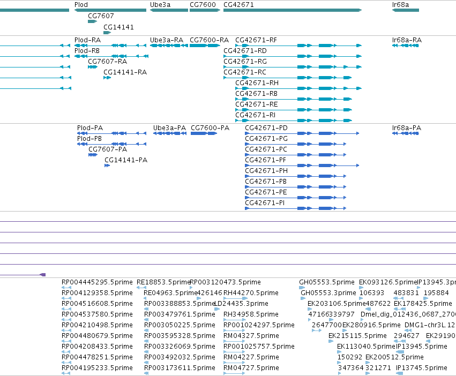The image size is (456, 376).
Task: Select transcript Plod-RB
Action: tap(111, 56)
